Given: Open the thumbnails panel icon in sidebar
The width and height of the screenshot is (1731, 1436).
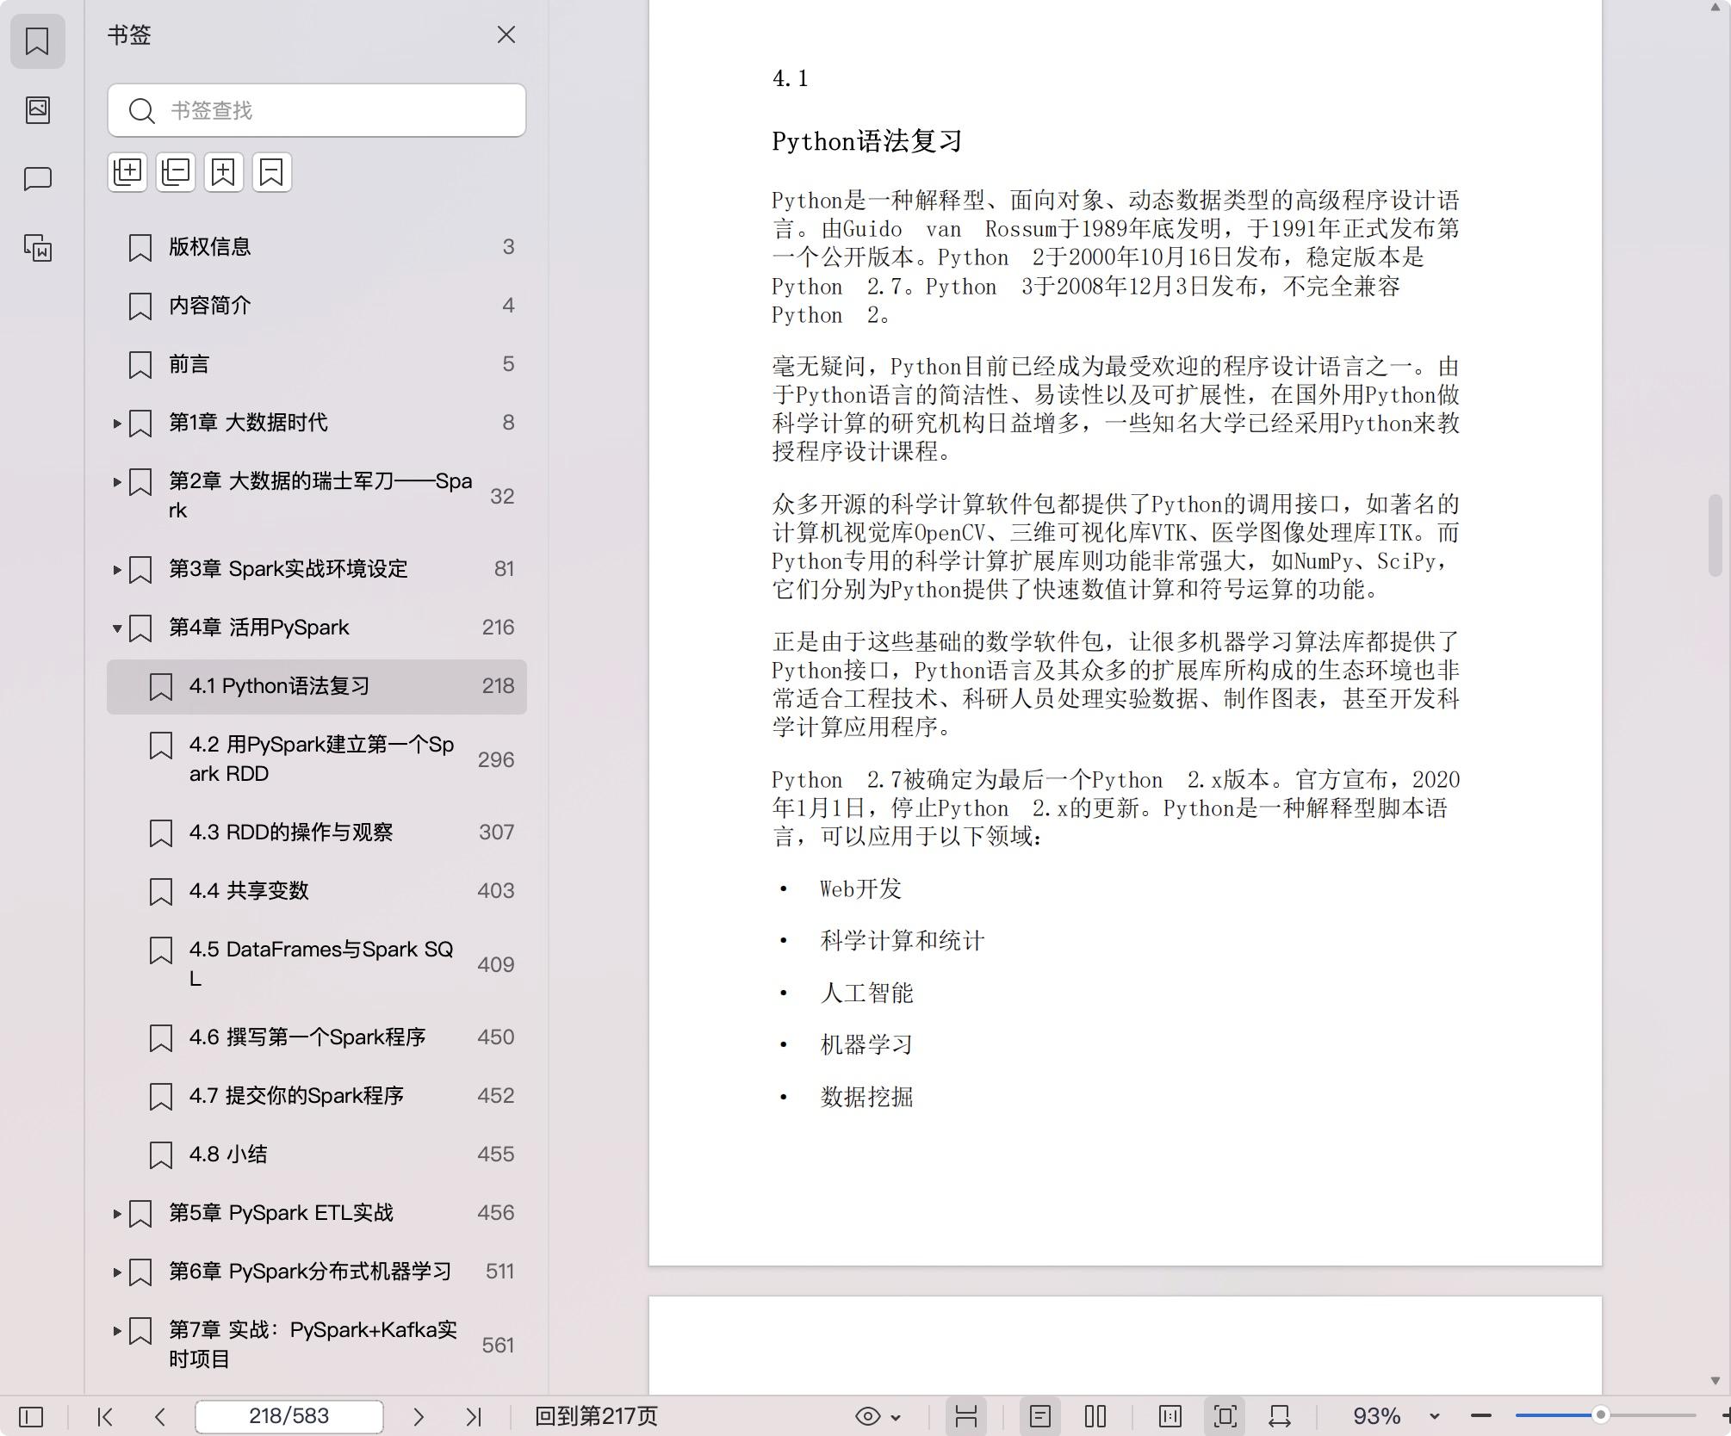Looking at the screenshot, I should 37,110.
